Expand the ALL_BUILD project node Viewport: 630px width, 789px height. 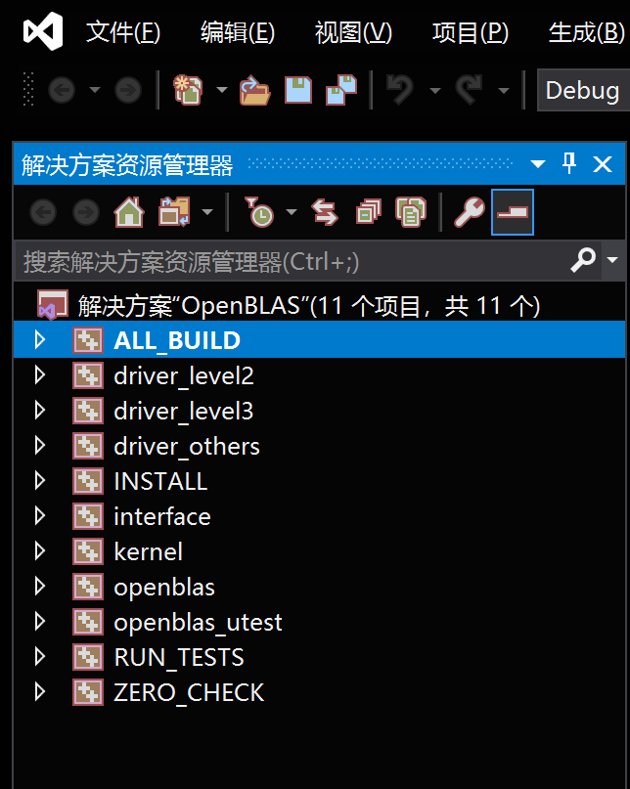pyautogui.click(x=40, y=340)
